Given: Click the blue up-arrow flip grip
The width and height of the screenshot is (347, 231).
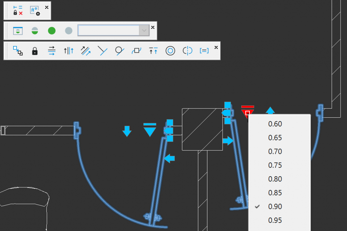Looking at the screenshot, I should pos(270,110).
